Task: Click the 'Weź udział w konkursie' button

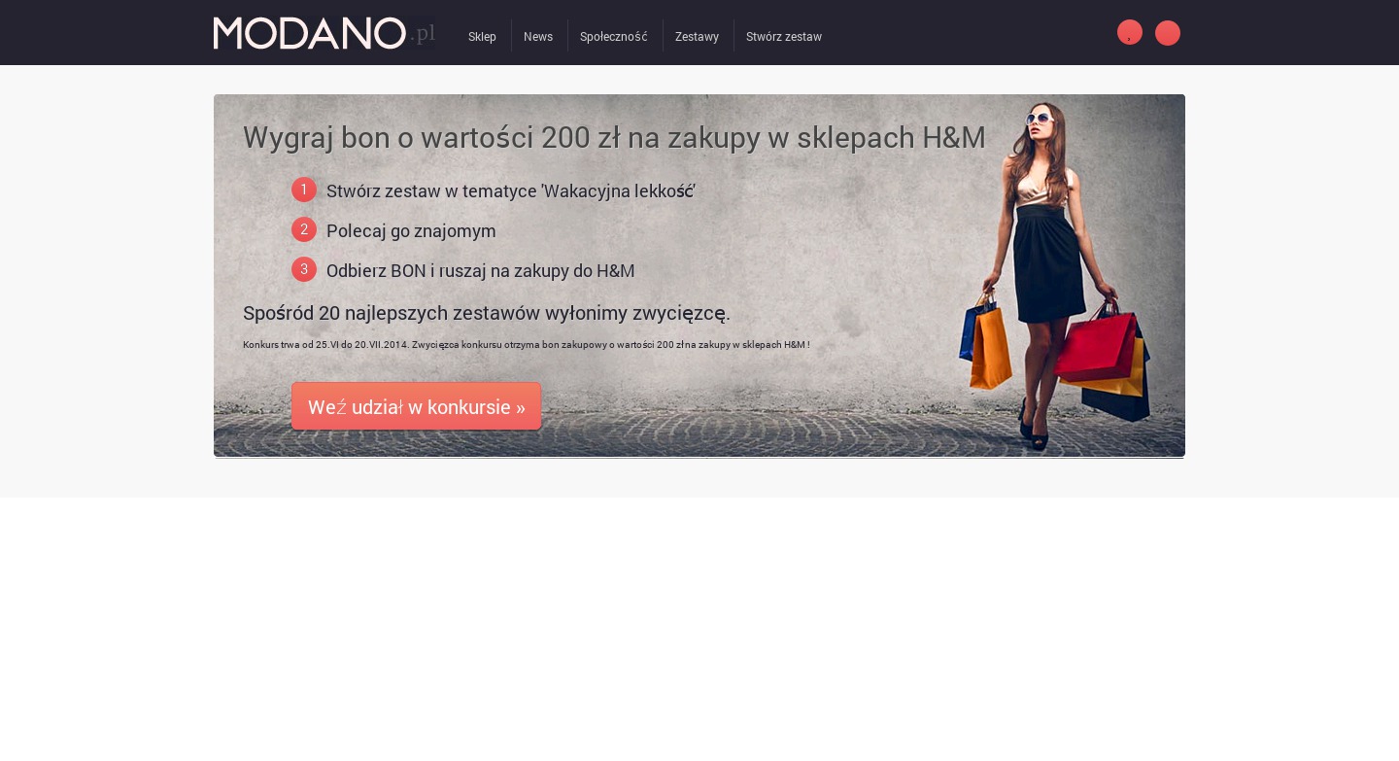Action: tap(416, 406)
